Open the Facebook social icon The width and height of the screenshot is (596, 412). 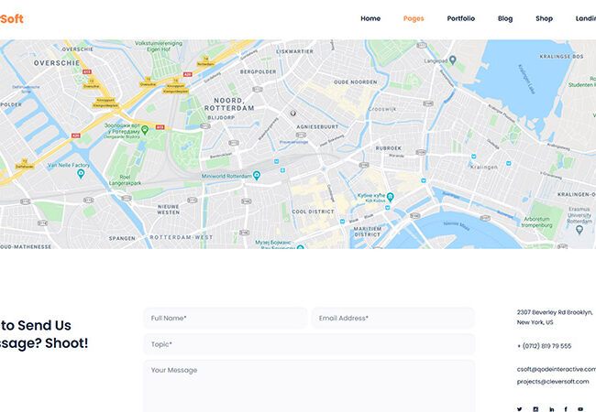tap(566, 409)
